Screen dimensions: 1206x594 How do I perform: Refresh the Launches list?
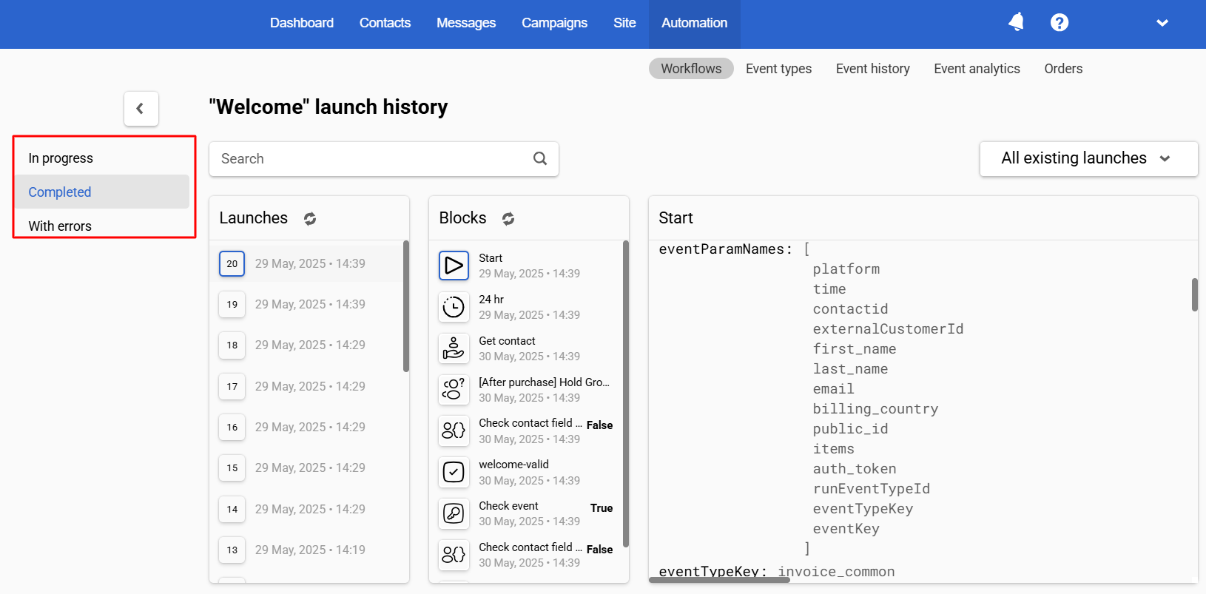310,218
